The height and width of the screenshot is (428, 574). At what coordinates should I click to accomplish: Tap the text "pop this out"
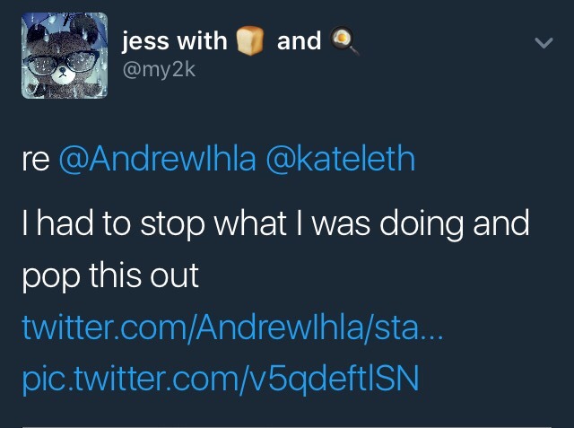click(x=110, y=276)
